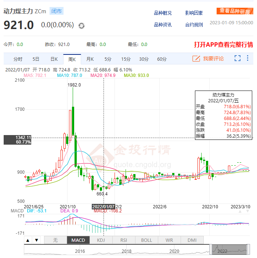
Task: Click the DIF: -53.1 label
Action: point(37,211)
